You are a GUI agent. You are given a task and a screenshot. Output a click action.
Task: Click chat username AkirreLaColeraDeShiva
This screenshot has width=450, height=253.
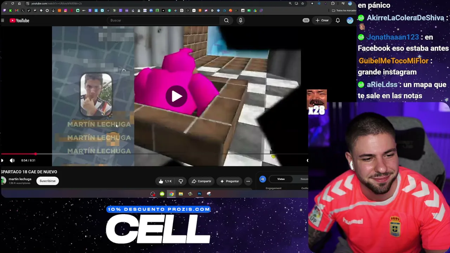coord(405,18)
